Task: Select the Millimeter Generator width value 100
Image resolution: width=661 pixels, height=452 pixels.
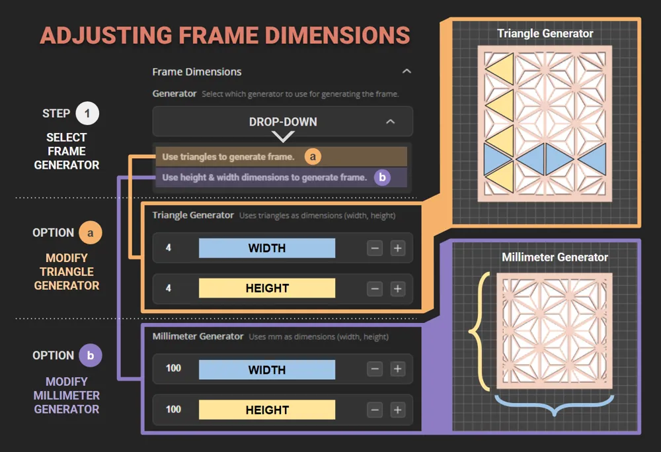Action: pos(173,369)
